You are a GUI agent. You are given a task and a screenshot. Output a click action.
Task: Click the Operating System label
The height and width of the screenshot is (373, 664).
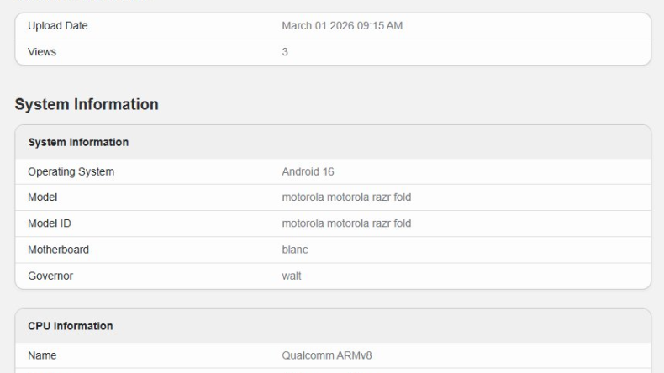[x=71, y=171]
